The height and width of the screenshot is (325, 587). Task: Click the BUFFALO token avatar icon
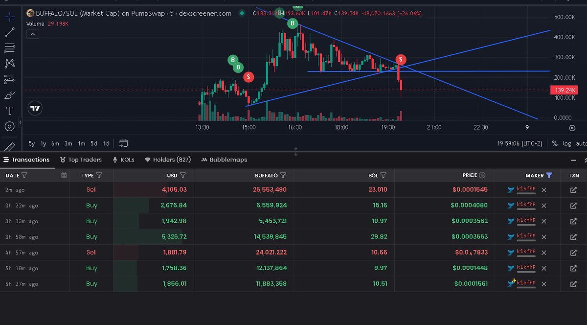pyautogui.click(x=30, y=13)
